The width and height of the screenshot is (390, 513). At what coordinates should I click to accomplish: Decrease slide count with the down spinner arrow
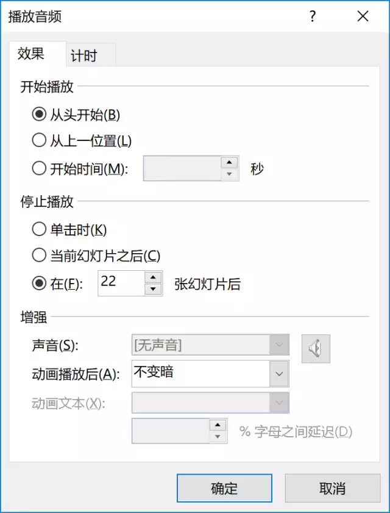point(153,290)
